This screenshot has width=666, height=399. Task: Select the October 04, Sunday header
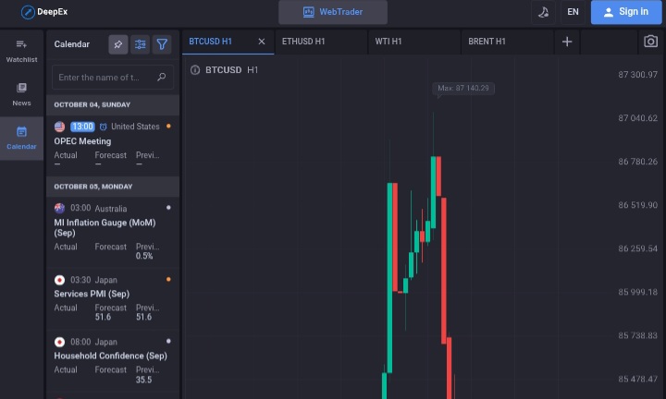click(x=113, y=104)
